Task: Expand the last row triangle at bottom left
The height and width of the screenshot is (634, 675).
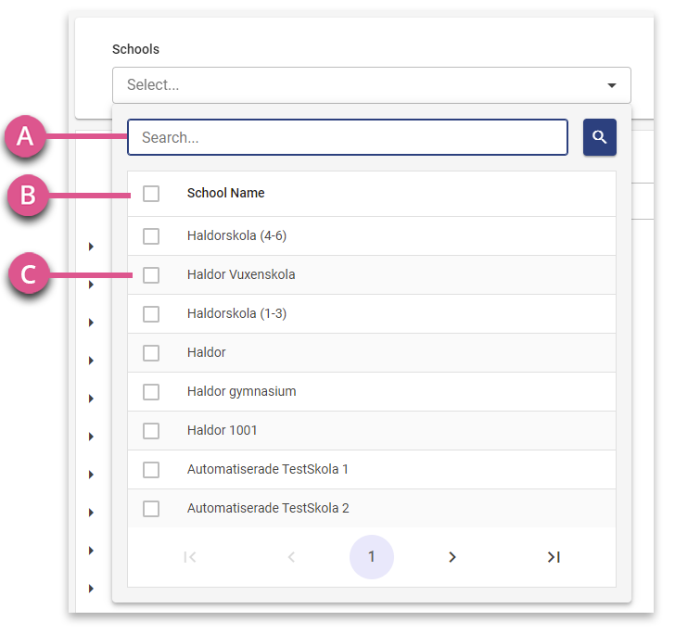Action: (x=91, y=589)
